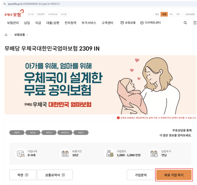Click the #임신 hashtag pill
The image size is (197, 185).
click(81, 133)
